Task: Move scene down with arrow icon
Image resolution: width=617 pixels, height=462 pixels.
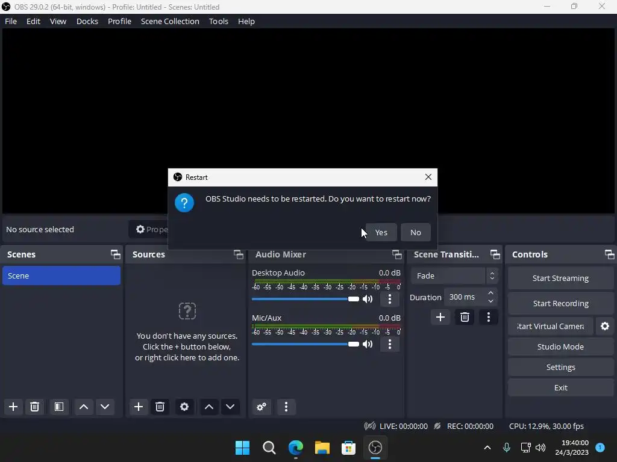Action: [x=105, y=407]
